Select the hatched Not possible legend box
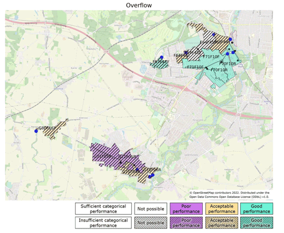Viewport: 284px width, 233px height. 151,223
